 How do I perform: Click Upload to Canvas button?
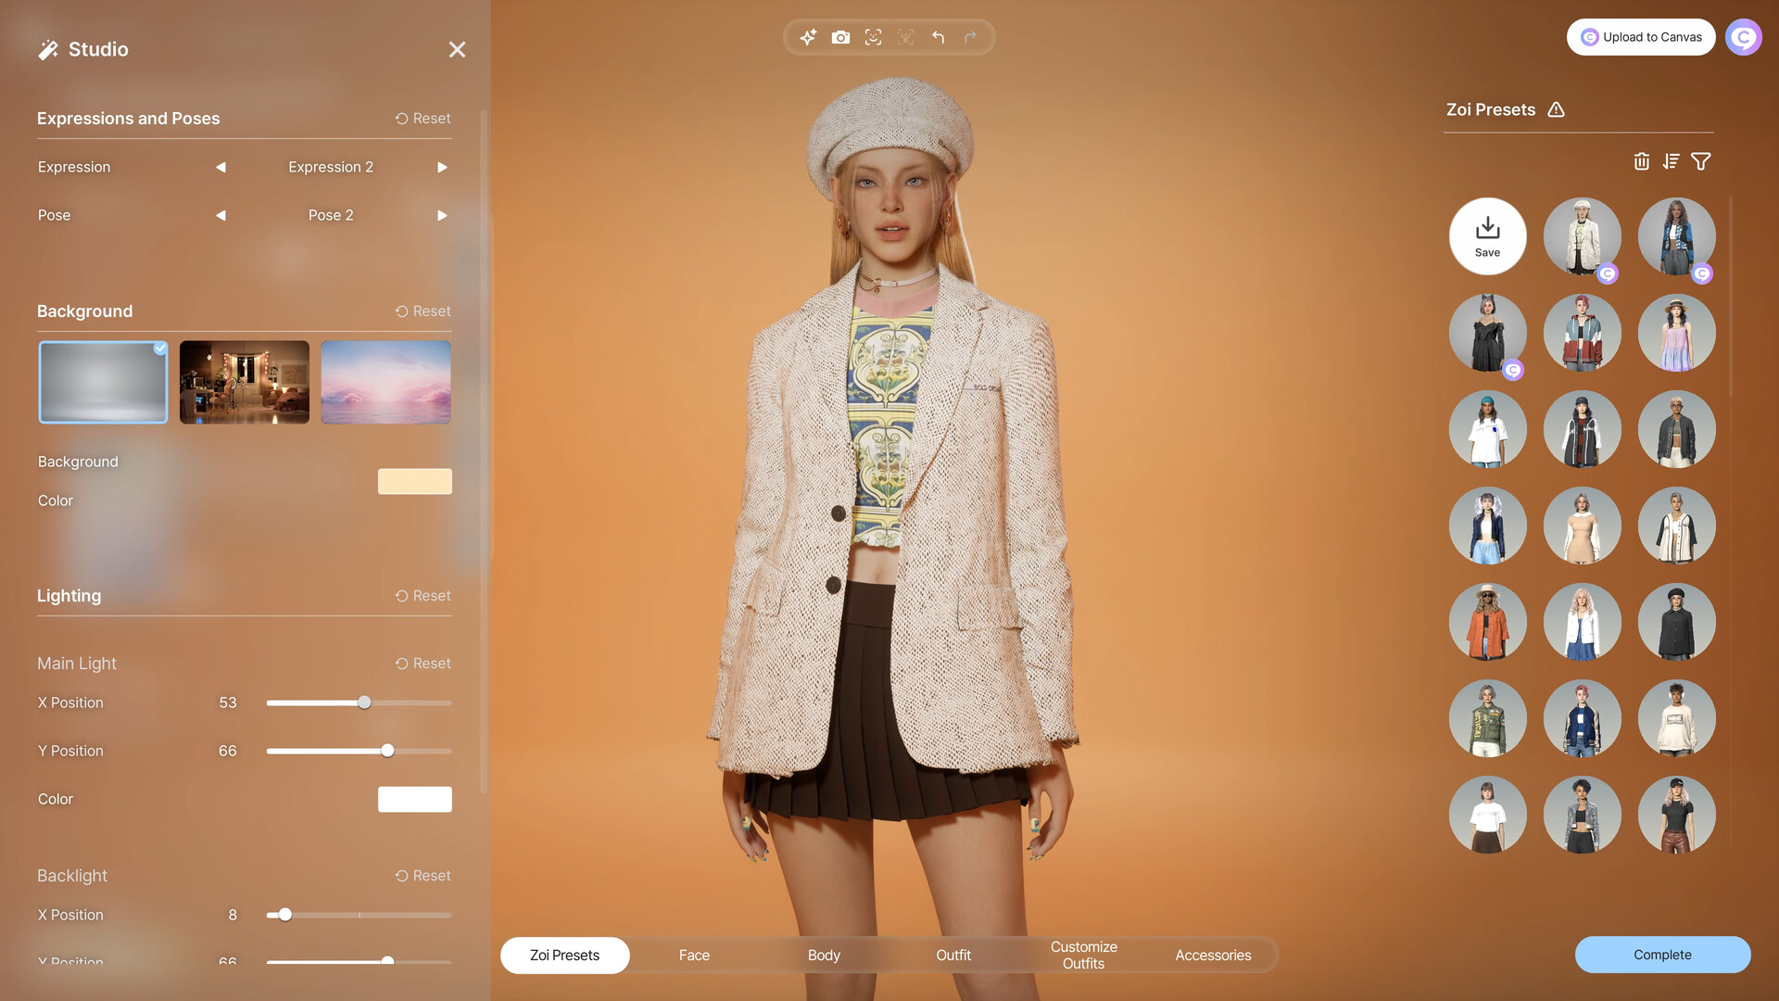tap(1642, 39)
